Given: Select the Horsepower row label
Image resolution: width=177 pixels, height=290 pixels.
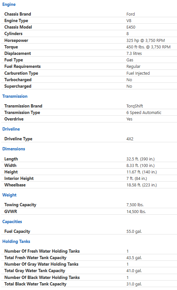Looking at the screenshot, I should [16, 41].
